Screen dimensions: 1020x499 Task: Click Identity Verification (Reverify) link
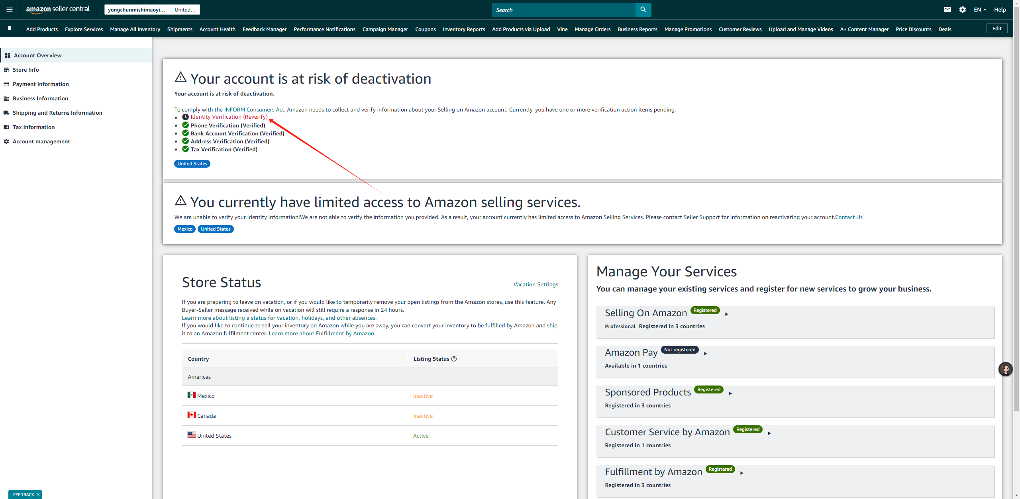pyautogui.click(x=229, y=117)
